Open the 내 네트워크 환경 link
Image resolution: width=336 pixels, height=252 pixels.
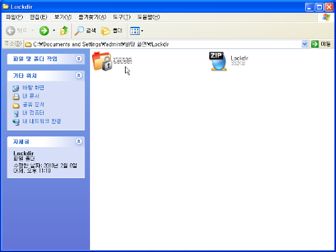tap(42, 121)
